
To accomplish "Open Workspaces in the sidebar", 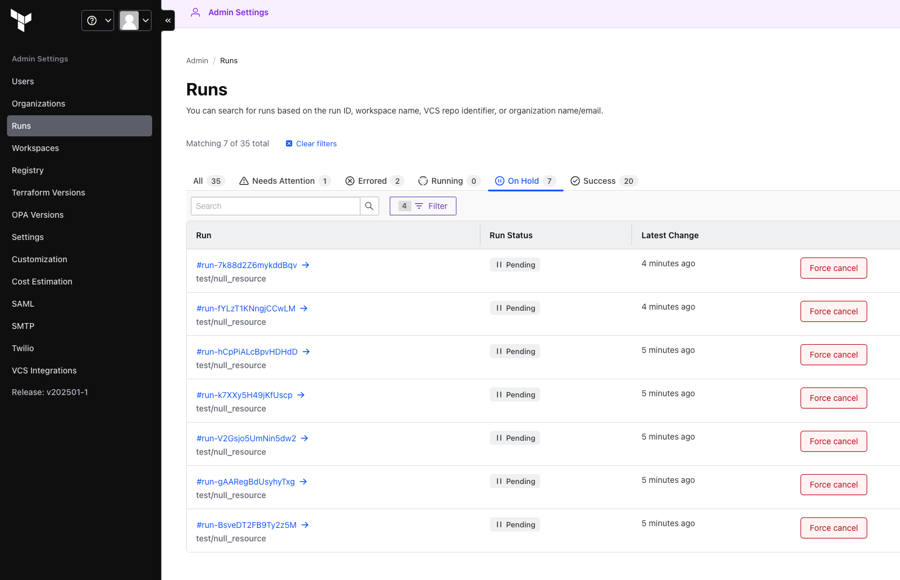I will [x=35, y=148].
